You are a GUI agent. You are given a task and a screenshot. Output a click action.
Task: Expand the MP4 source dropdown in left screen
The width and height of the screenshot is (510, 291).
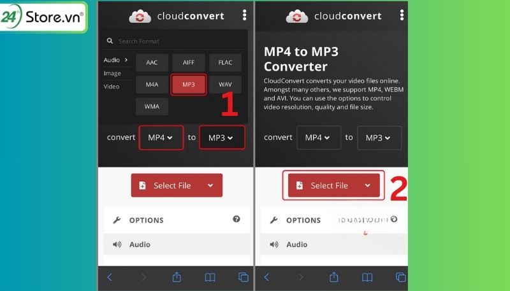161,138
